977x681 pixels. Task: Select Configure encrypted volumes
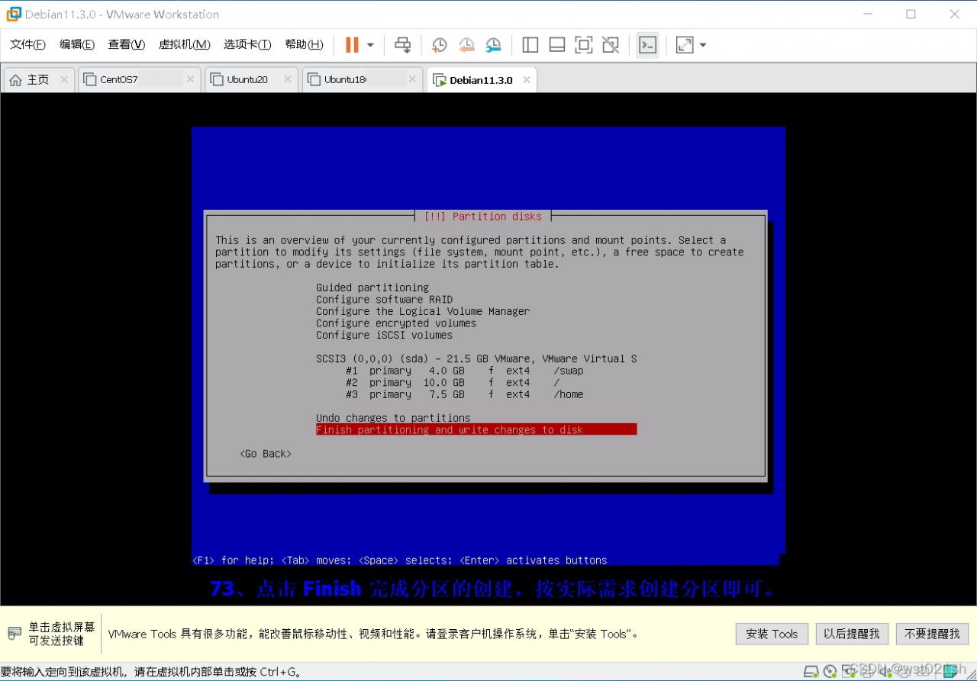pos(396,323)
